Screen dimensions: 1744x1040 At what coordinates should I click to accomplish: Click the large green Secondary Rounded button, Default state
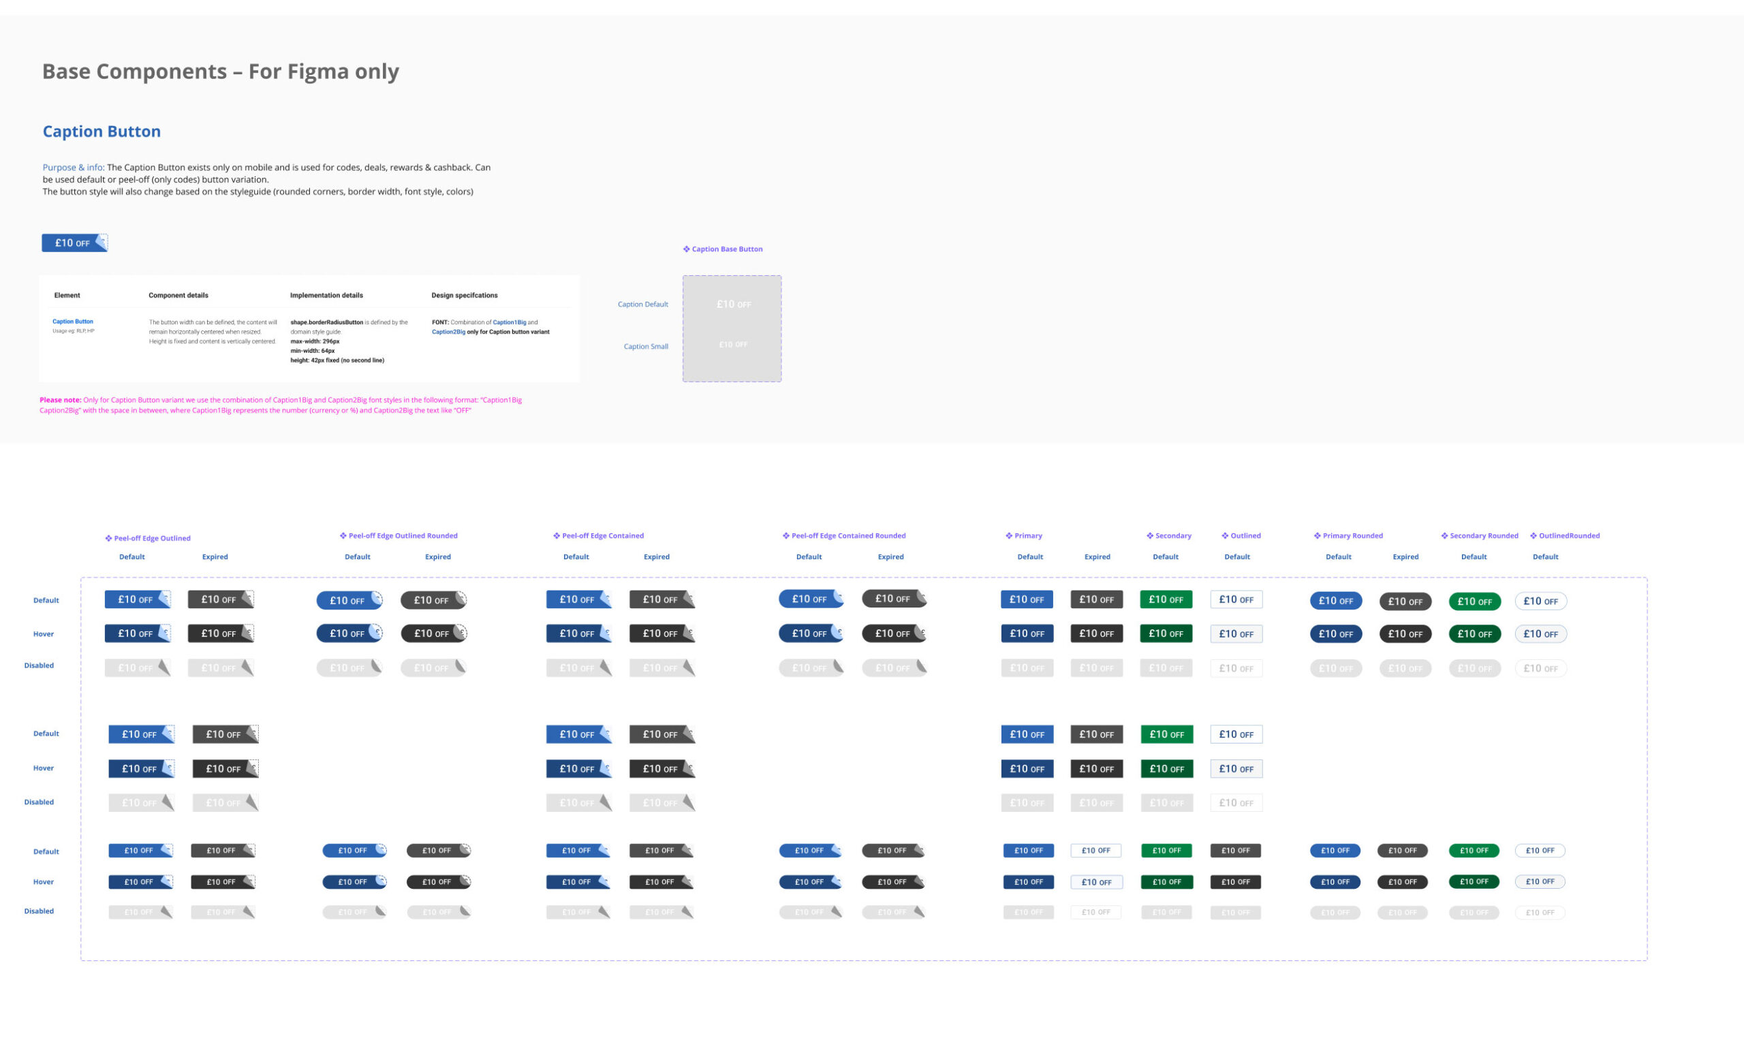(x=1475, y=601)
